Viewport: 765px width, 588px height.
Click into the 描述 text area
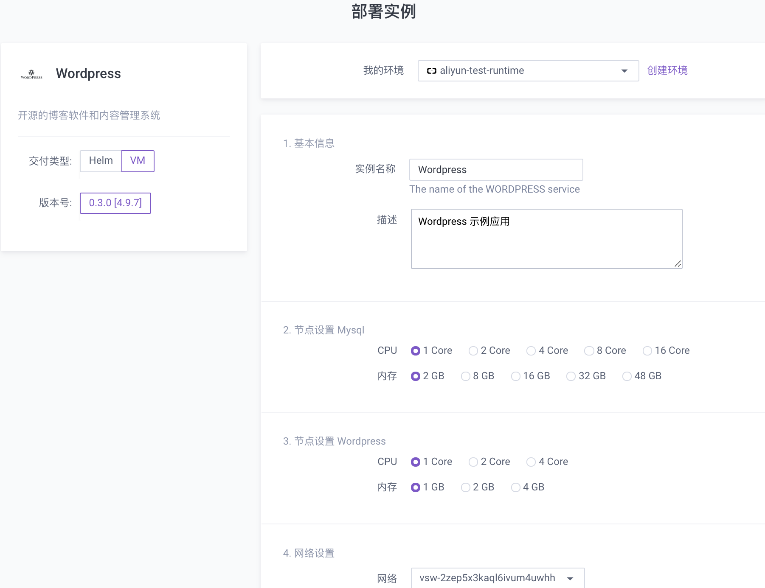tap(546, 239)
